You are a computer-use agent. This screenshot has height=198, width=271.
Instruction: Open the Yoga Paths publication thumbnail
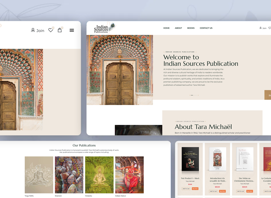39,175
